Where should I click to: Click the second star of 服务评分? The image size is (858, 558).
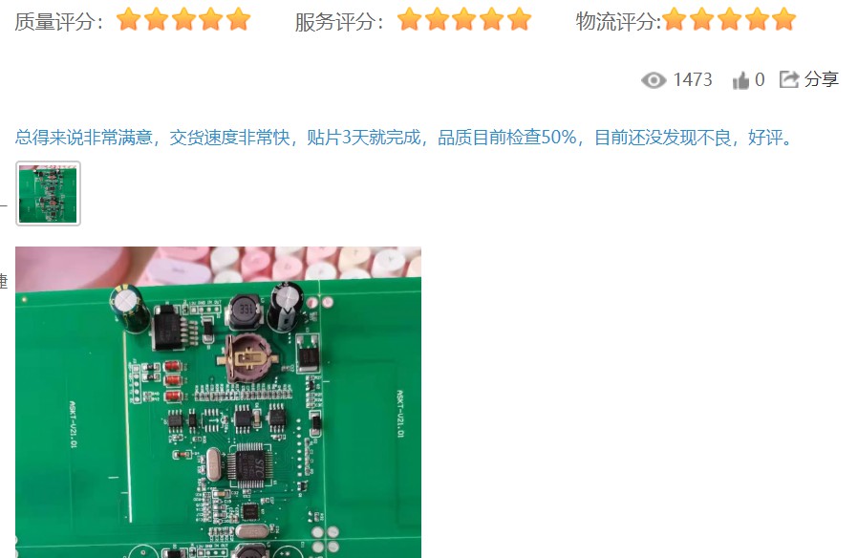click(437, 19)
